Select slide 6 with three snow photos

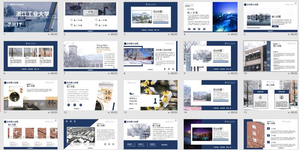pyautogui.click(x=31, y=56)
